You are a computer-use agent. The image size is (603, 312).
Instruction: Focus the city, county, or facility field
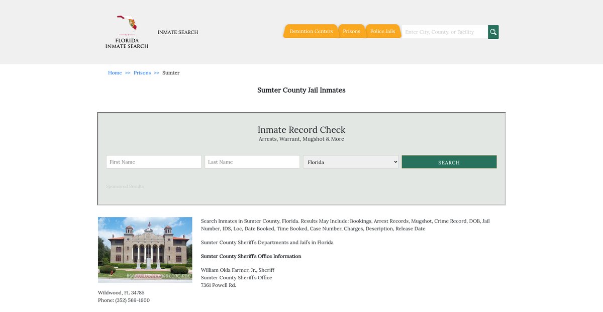(x=445, y=32)
